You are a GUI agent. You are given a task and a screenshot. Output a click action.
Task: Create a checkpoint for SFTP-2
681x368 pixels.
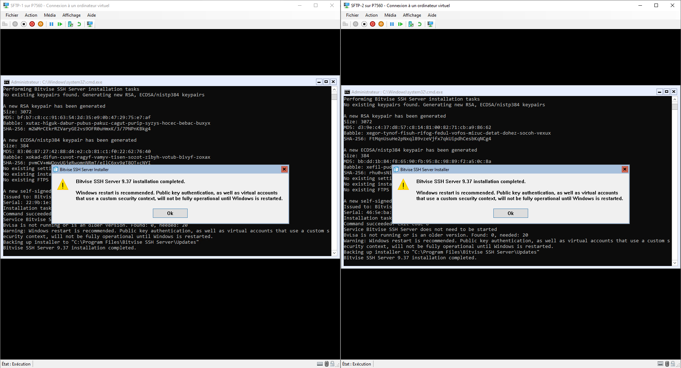coord(411,24)
